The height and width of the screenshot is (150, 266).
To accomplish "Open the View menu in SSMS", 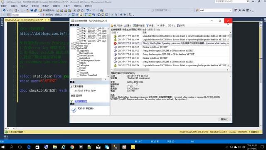I will [x=25, y=6].
